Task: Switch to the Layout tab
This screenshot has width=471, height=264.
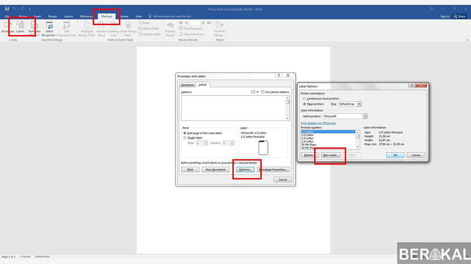Action: click(68, 16)
